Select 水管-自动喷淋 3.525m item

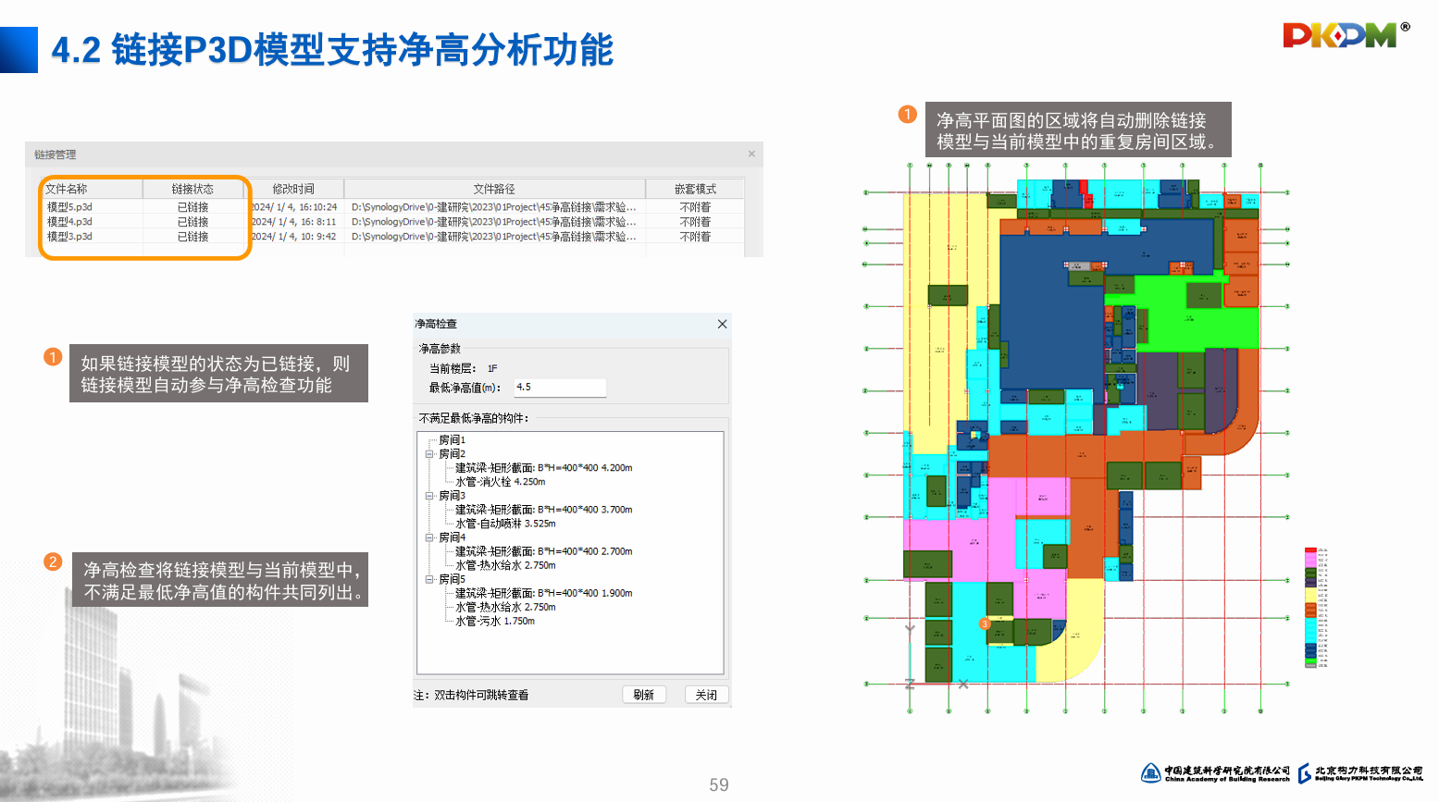pos(505,524)
